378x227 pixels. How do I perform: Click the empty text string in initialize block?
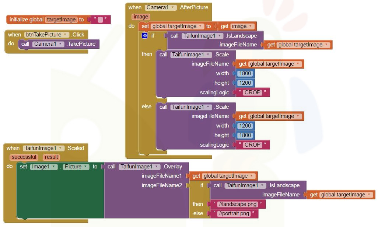point(100,20)
